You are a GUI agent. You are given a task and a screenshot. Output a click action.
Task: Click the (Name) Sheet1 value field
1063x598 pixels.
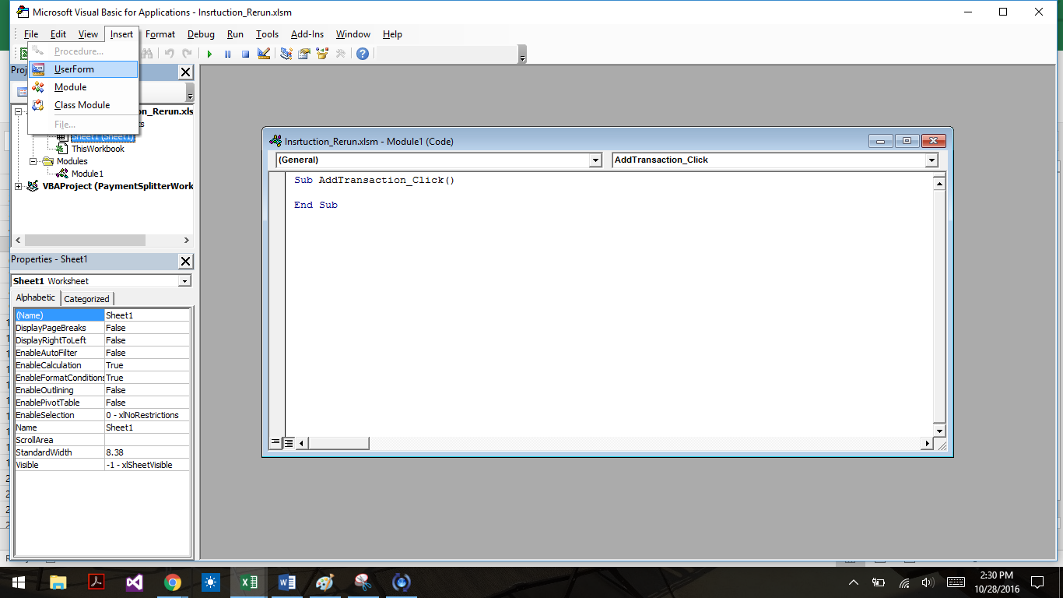[x=147, y=315]
